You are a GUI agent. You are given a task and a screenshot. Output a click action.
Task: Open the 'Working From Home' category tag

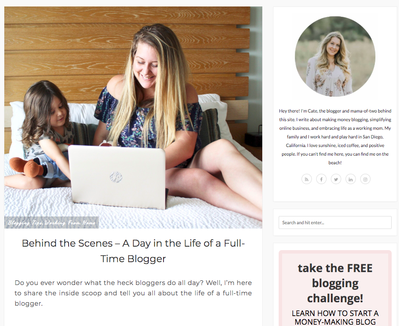point(70,223)
